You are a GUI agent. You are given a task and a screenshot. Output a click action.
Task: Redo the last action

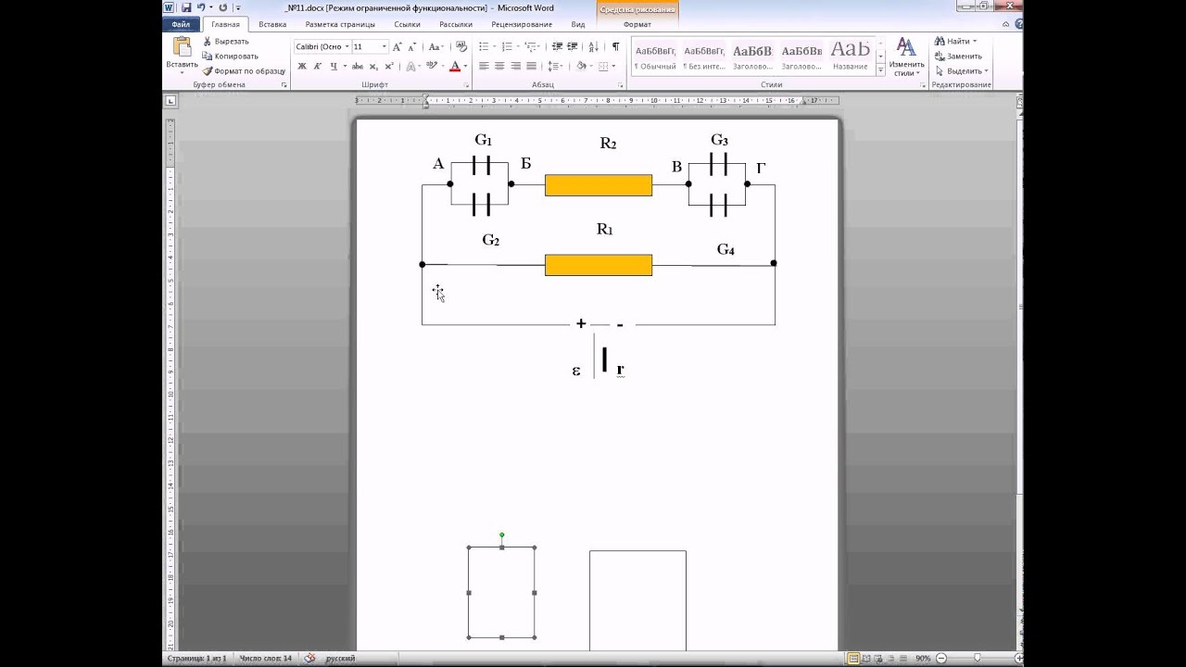pos(222,7)
